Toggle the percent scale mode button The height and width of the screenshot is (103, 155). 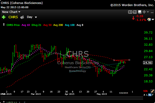point(150,95)
